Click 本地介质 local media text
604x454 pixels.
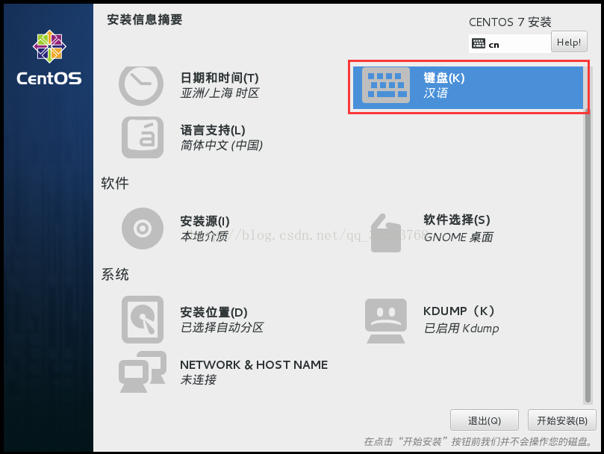click(204, 236)
